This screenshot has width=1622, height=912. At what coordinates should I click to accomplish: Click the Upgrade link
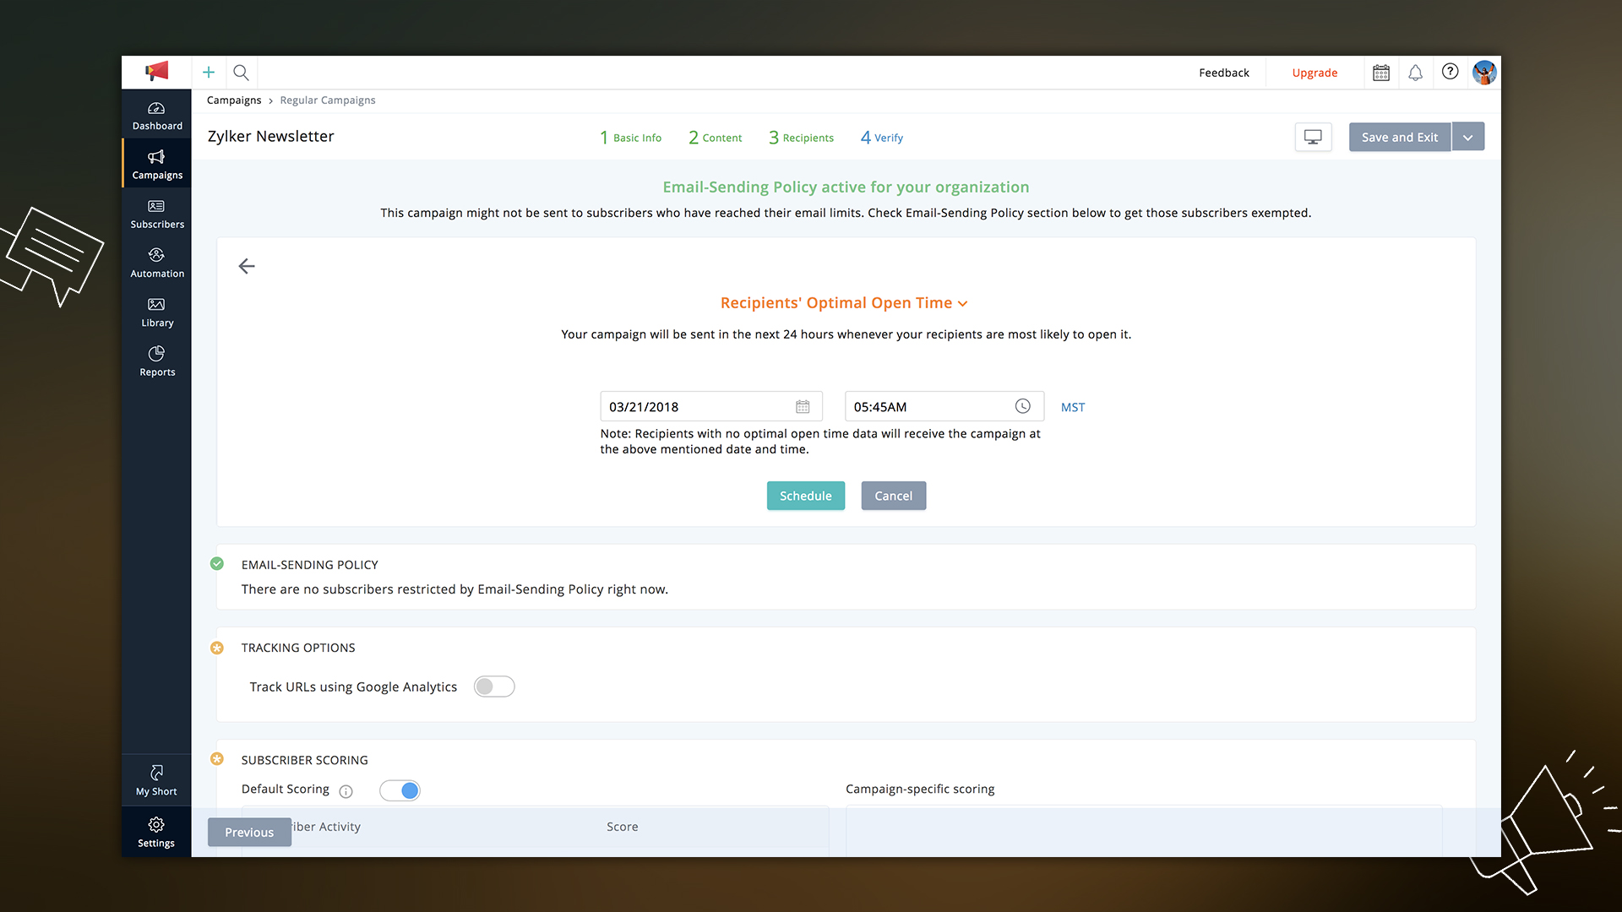click(x=1314, y=73)
